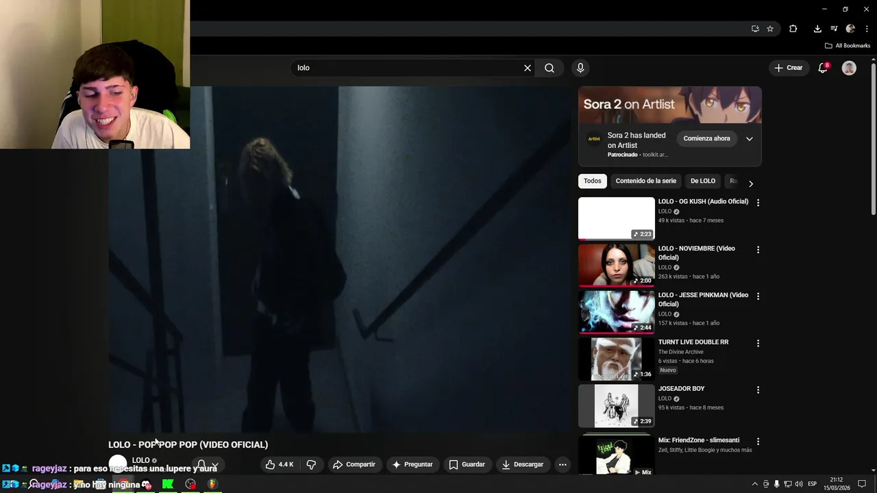The height and width of the screenshot is (493, 877).
Task: Click the taskbar microphone tray icon
Action: [x=776, y=484]
